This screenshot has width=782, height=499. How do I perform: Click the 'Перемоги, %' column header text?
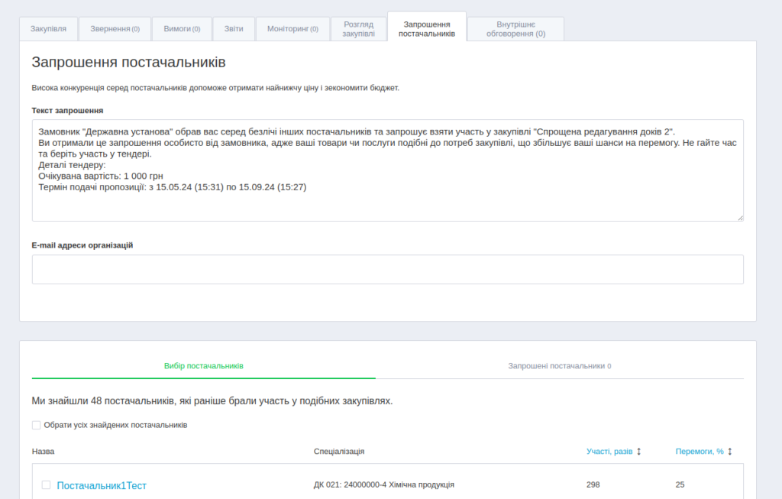(699, 452)
